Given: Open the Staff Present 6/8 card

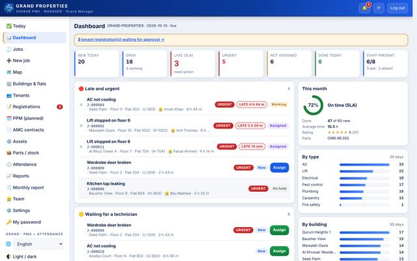Looking at the screenshot, I should click(x=385, y=64).
